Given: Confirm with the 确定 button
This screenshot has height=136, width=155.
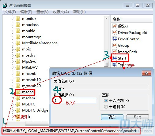Looking at the screenshot, I should 112,117.
